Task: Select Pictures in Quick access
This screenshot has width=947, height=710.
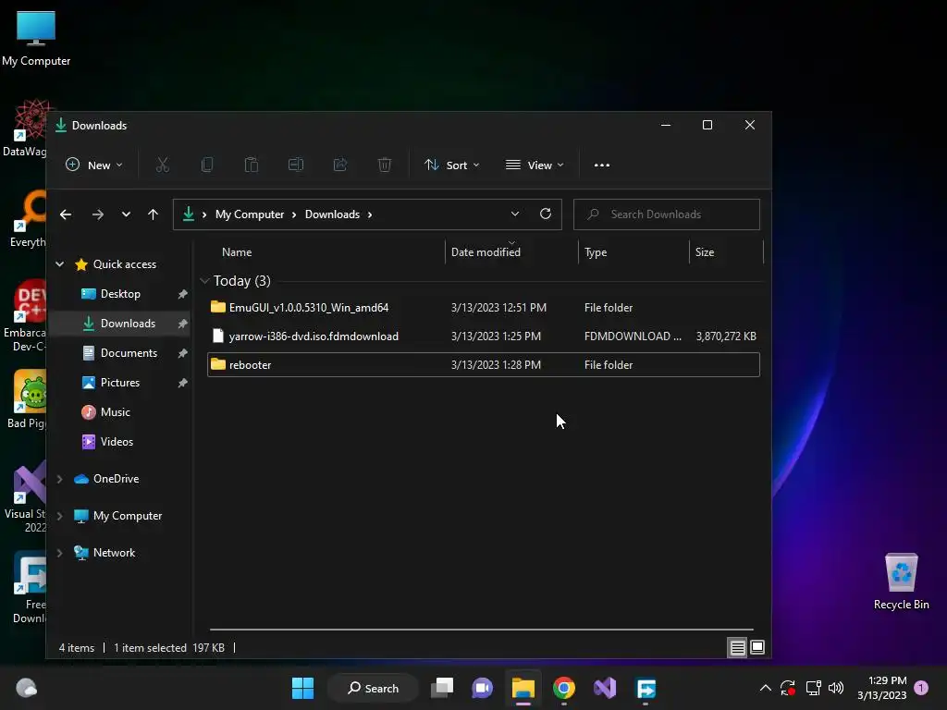Action: click(x=120, y=383)
